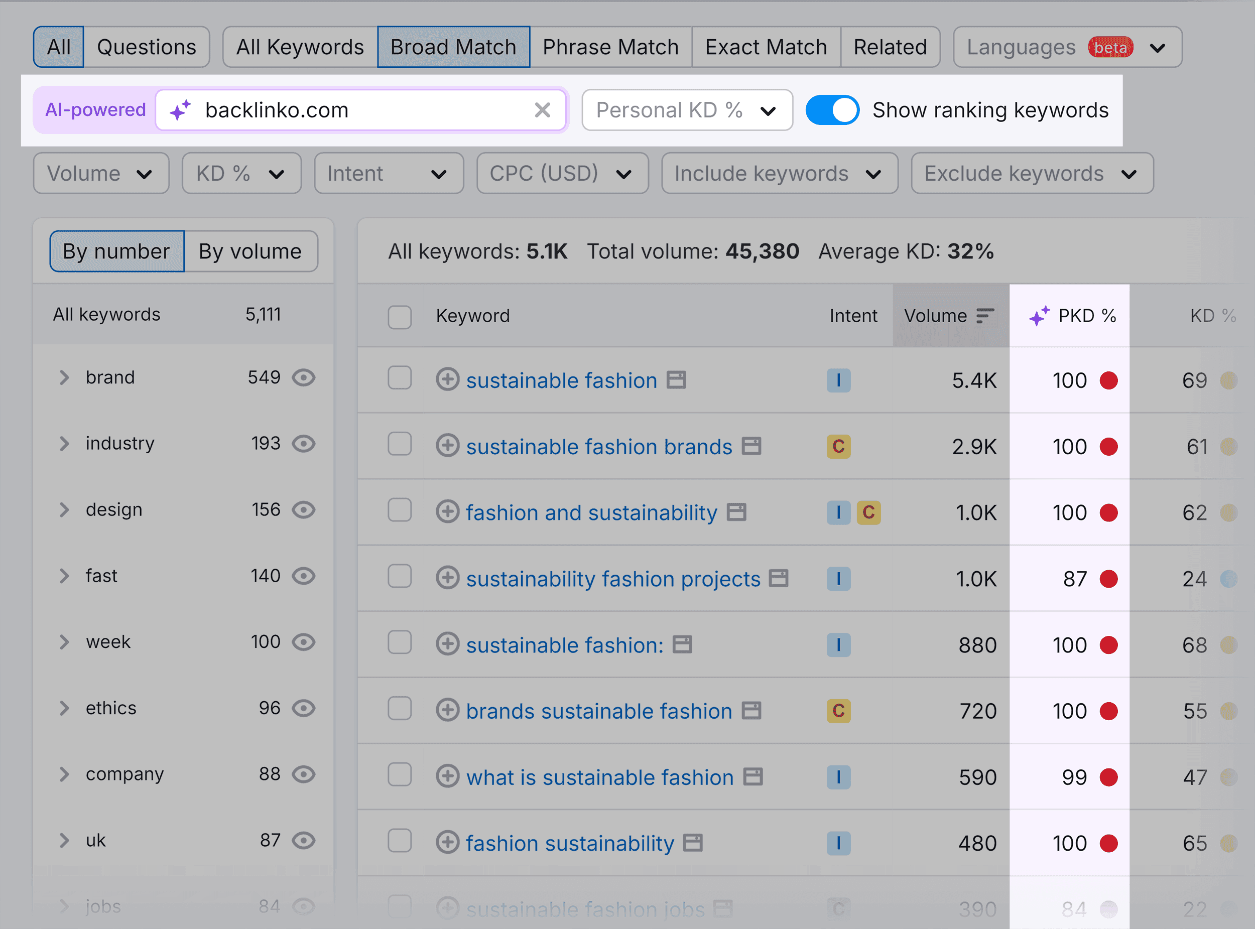Click the AI sparkle icon in PKD % header

tap(1039, 316)
